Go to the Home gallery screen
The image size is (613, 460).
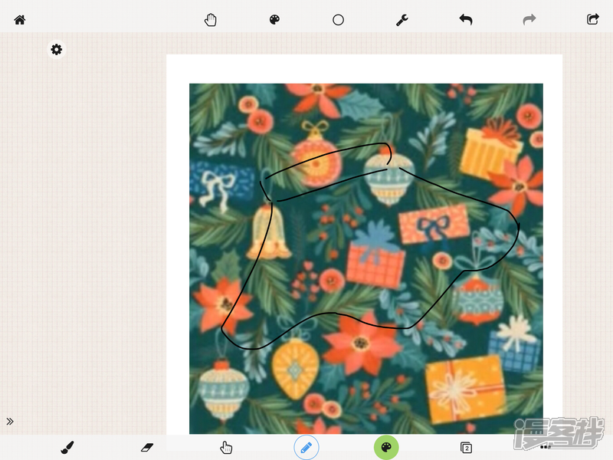[x=20, y=20]
